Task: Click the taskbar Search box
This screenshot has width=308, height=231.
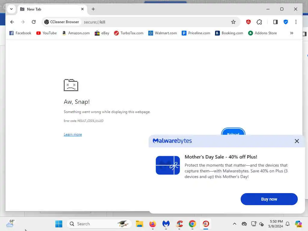Action: pyautogui.click(x=99, y=224)
